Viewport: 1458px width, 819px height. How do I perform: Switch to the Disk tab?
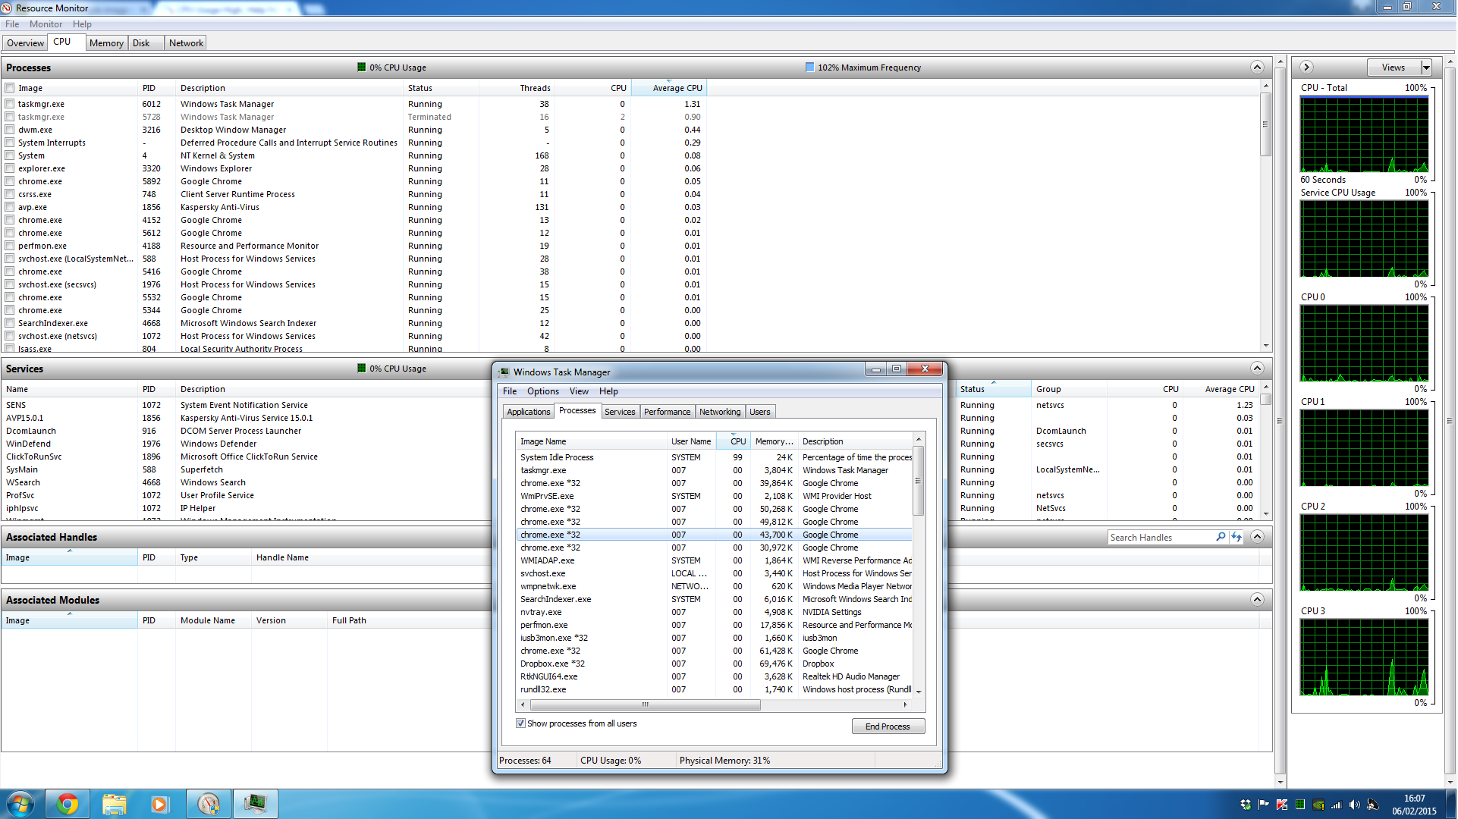146,43
